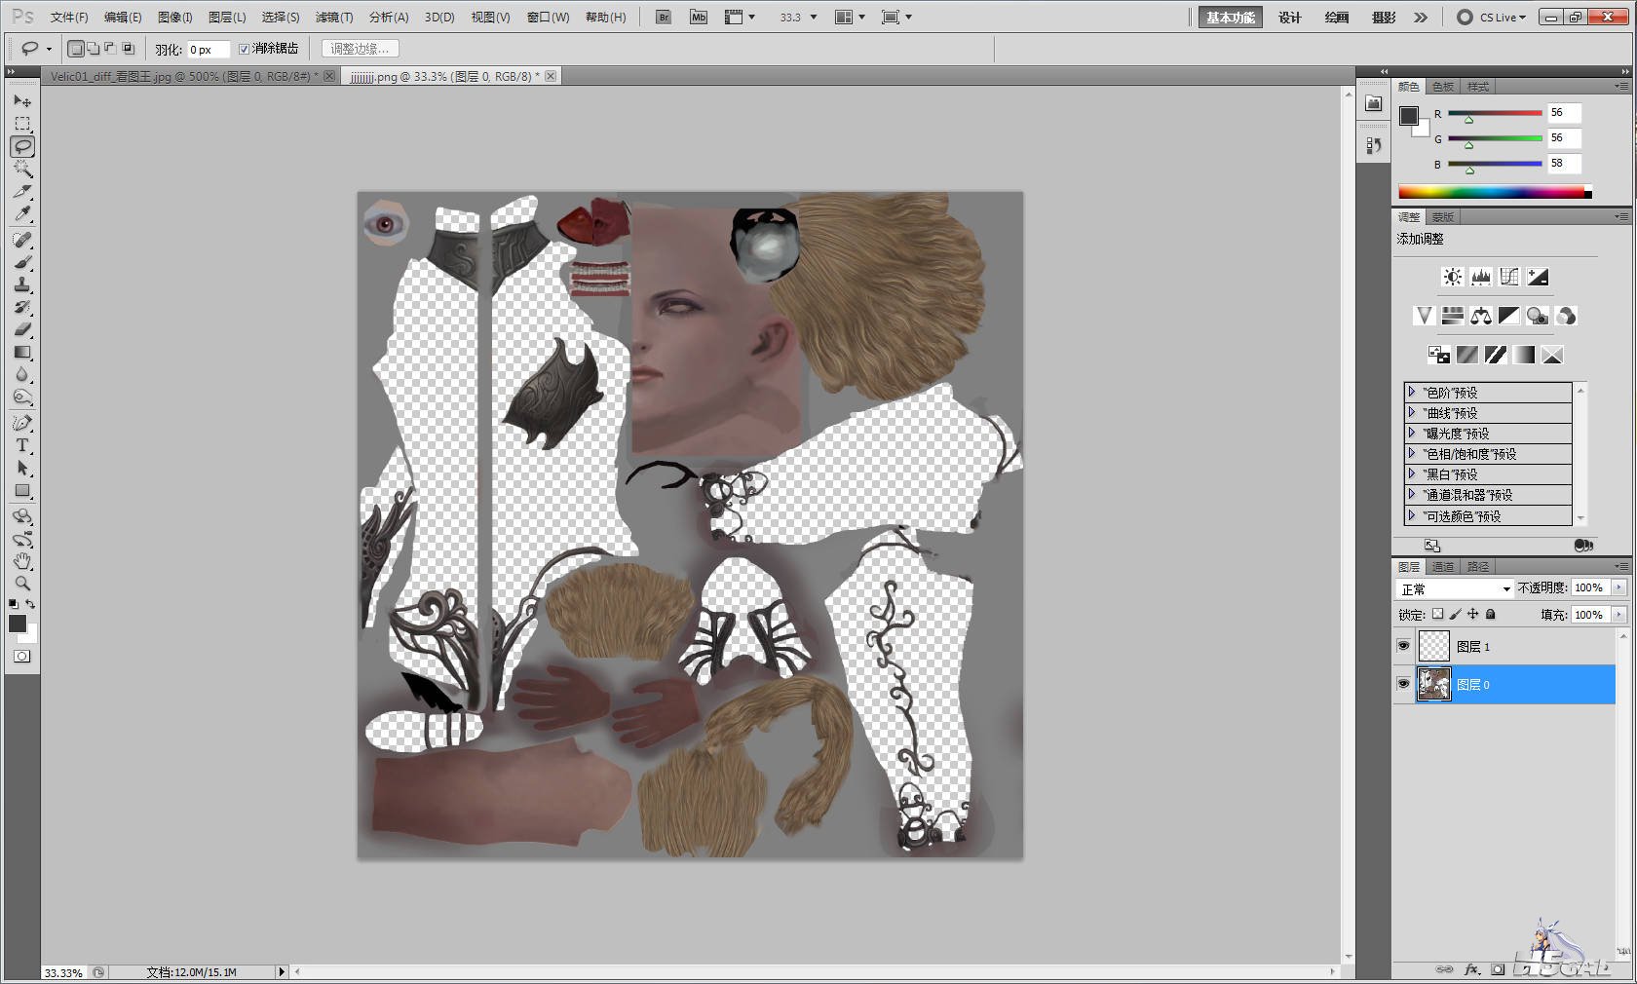This screenshot has width=1637, height=984.
Task: Pick a color from the spectrum ramp
Action: 1495,192
